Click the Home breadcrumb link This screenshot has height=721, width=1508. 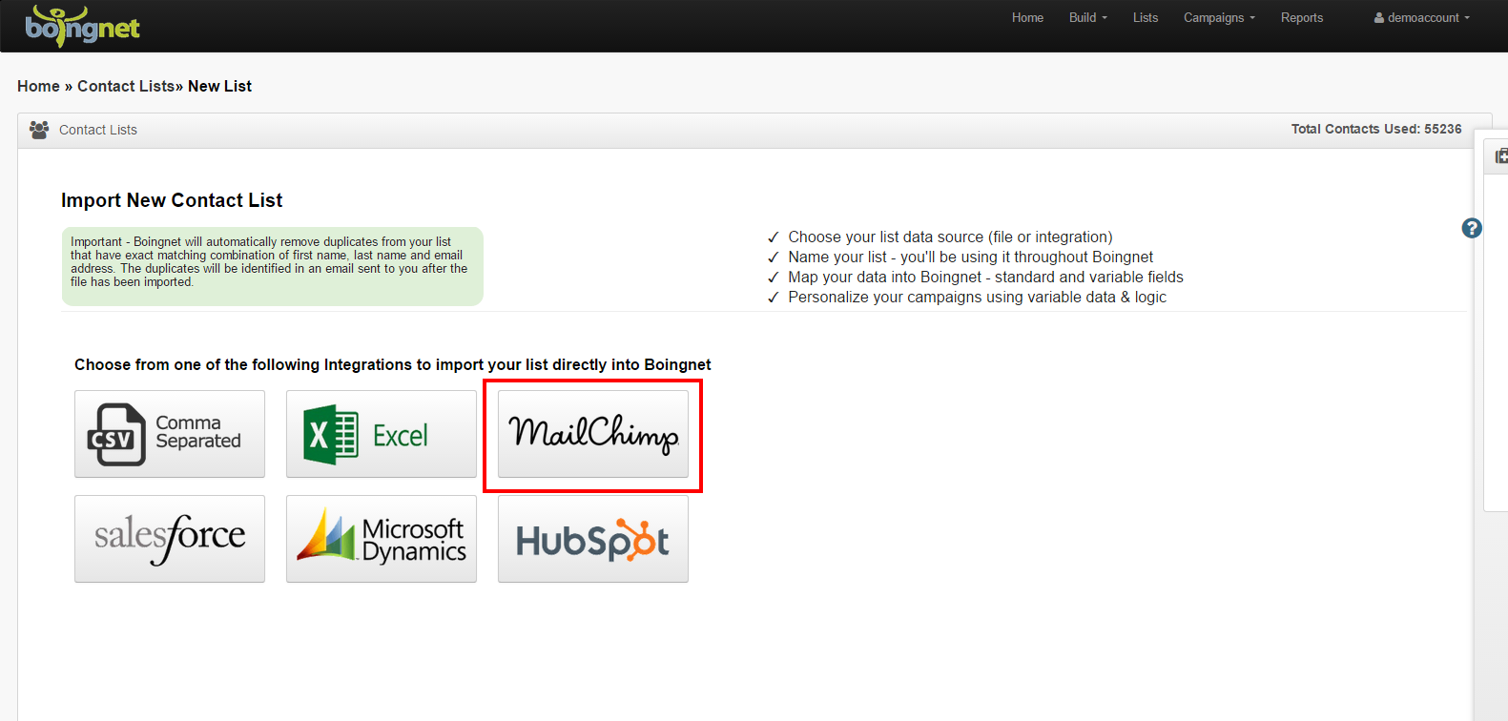38,86
